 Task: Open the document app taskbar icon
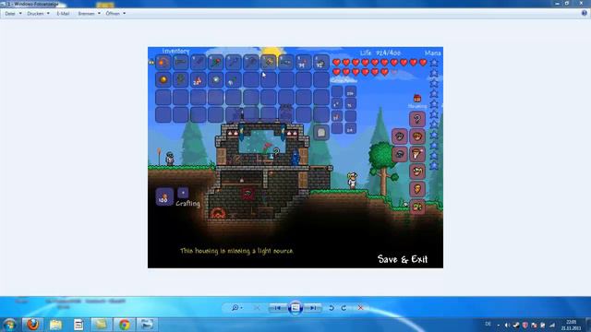click(x=78, y=325)
